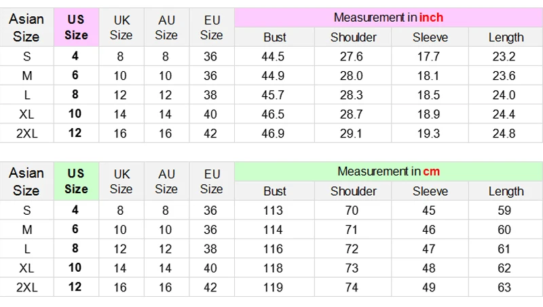This screenshot has width=543, height=307.
Task: Click Bust value 119 in cm table
Action: [x=273, y=287]
